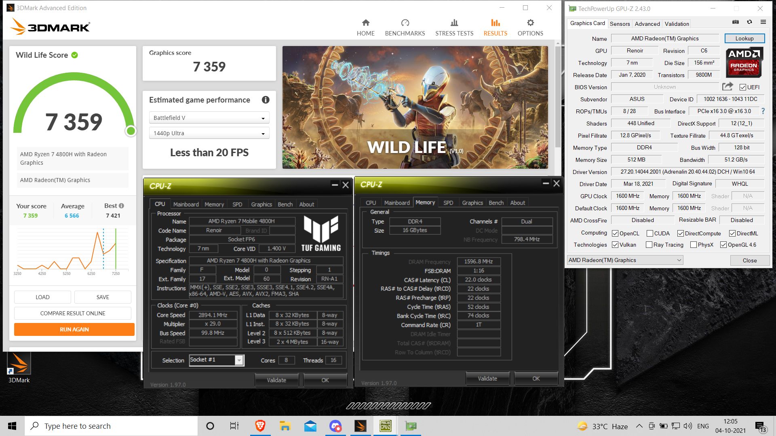The image size is (776, 436).
Task: Open Windows Start menu
Action: (12, 426)
